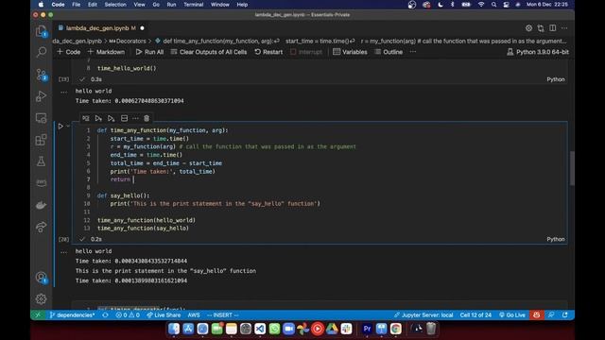Click Run by Line in cell toolbar

[86, 118]
